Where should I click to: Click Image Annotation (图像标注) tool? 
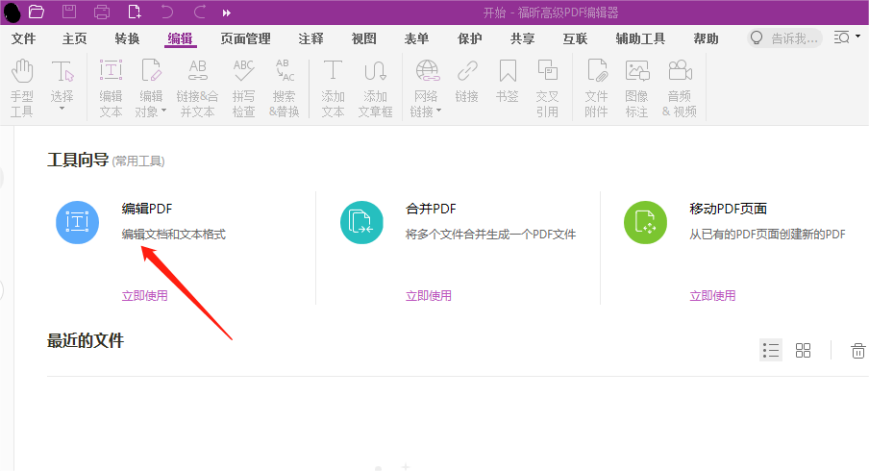(x=636, y=88)
